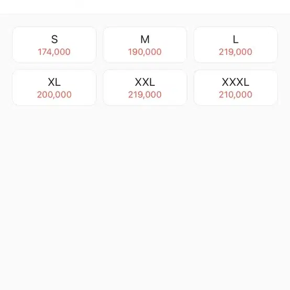
Task: Tap the XL text label
Action: [x=54, y=82]
